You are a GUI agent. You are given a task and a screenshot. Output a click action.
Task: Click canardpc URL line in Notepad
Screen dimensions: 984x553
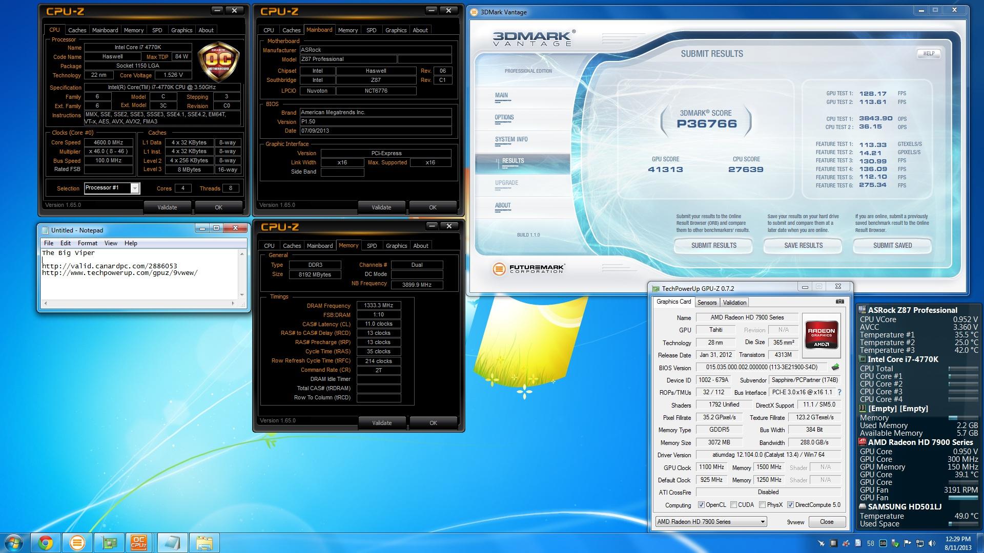coord(110,266)
